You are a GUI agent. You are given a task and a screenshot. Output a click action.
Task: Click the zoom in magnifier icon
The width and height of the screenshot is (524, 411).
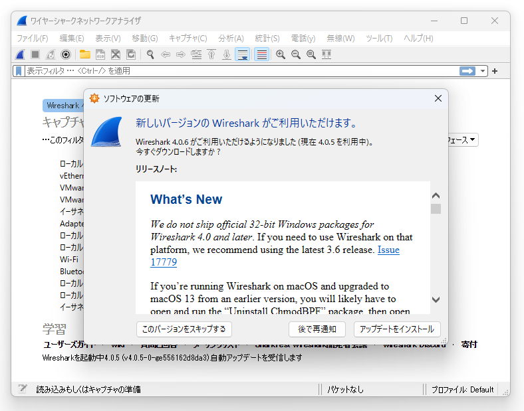point(281,54)
